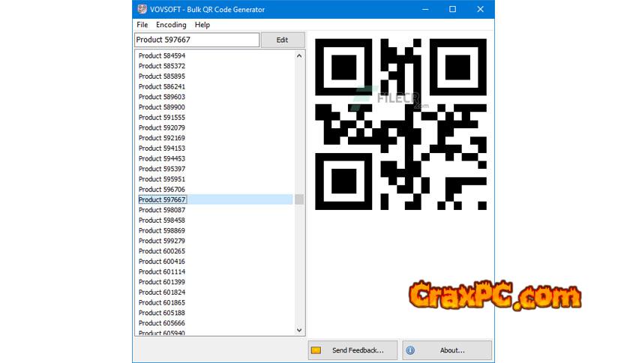This screenshot has height=363, width=627.
Task: Click the VOVSOFT app icon in title bar
Action: 142,10
